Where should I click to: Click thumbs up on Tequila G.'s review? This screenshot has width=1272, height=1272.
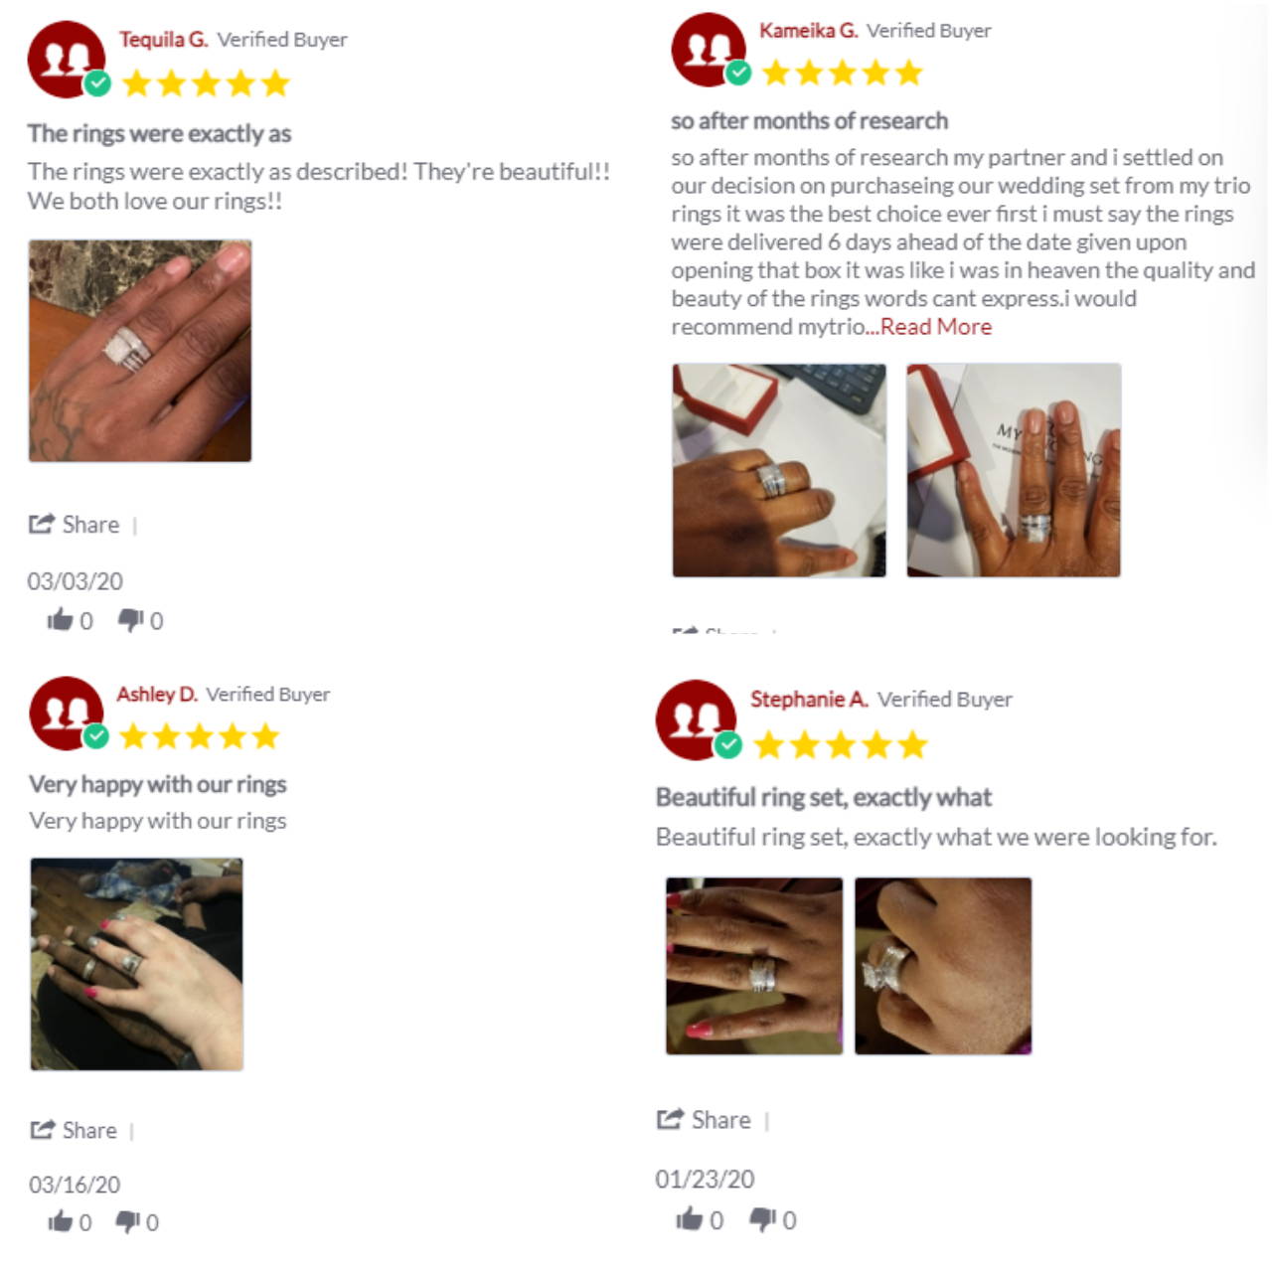[60, 620]
